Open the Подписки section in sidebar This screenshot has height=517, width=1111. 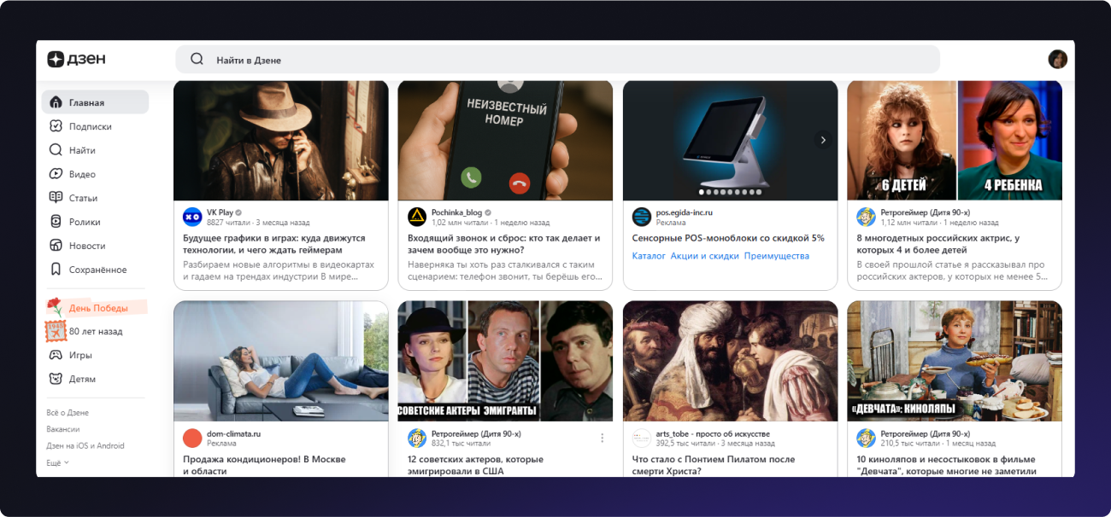(x=90, y=126)
